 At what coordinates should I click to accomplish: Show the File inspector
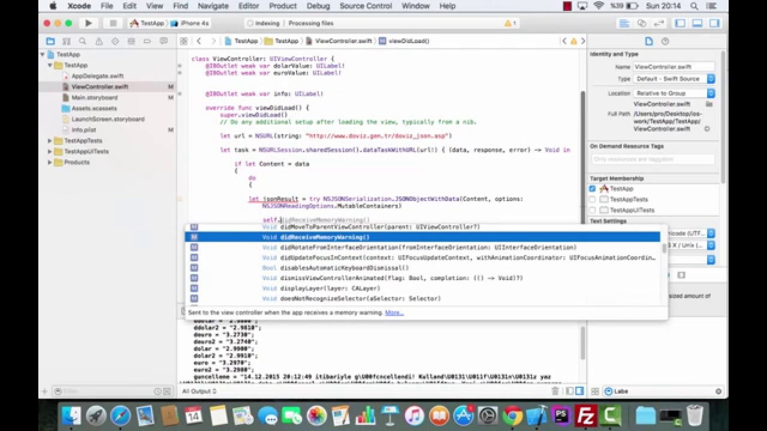click(648, 41)
